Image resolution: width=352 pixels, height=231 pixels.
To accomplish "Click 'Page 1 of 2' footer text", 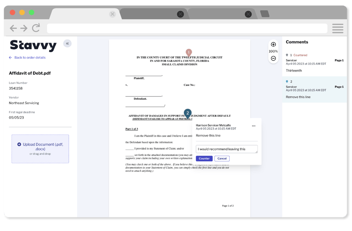I will tap(228, 206).
